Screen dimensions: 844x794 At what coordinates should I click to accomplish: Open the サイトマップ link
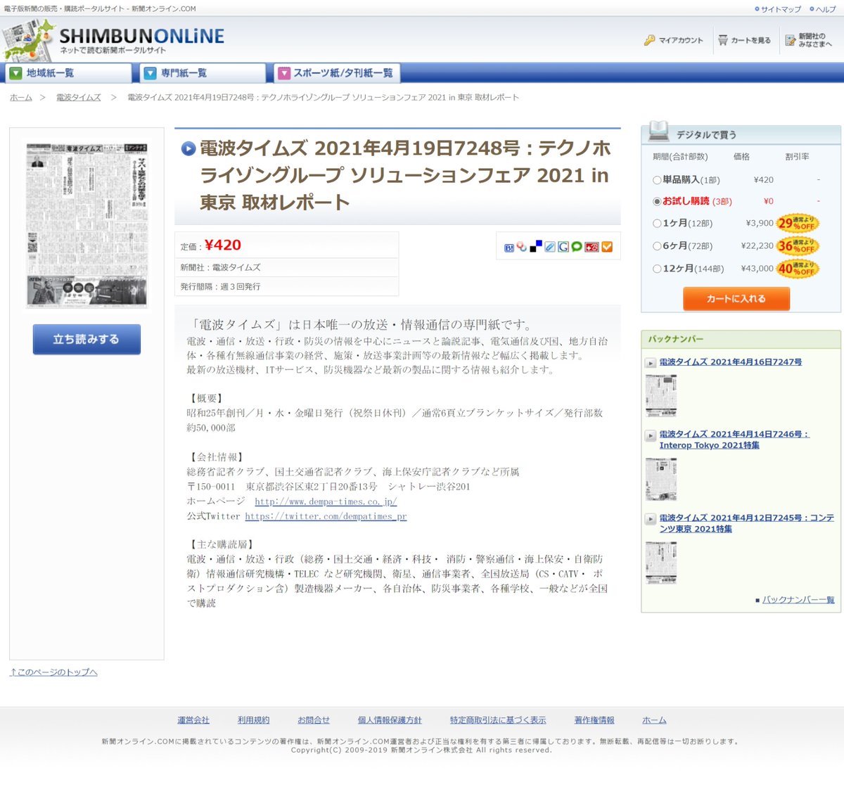[x=781, y=10]
